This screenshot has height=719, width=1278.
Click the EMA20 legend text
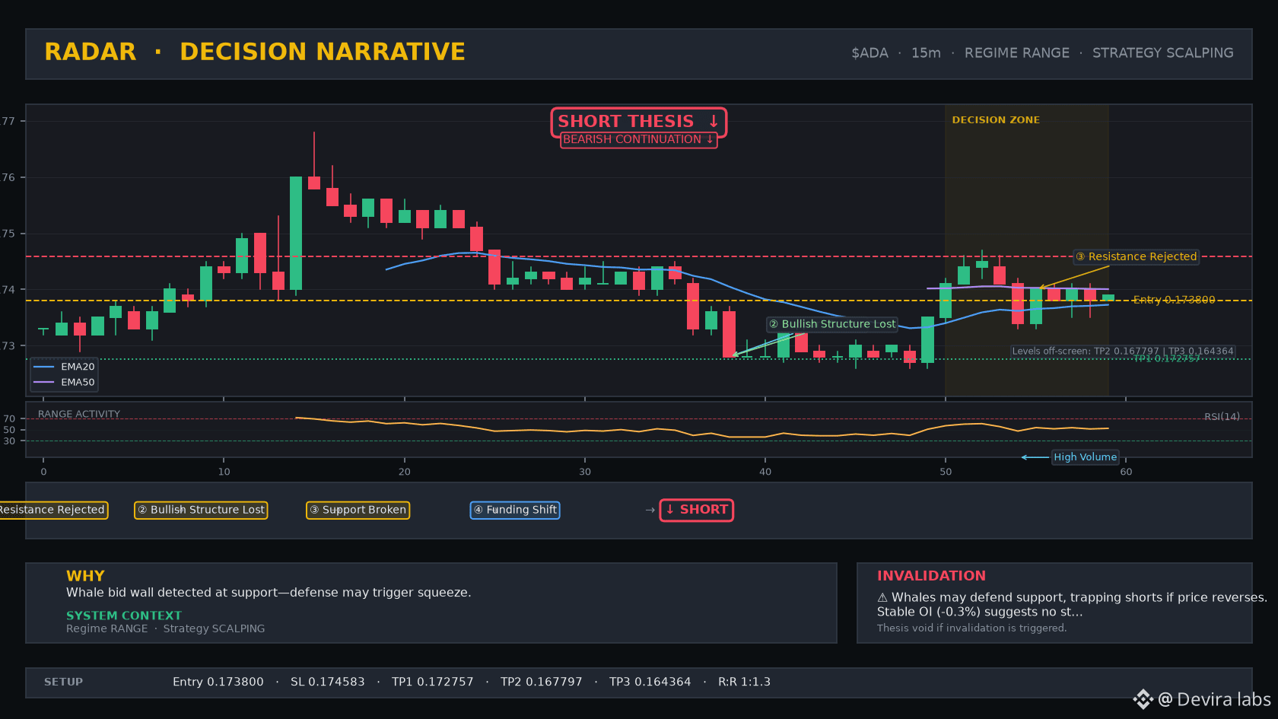coord(78,367)
